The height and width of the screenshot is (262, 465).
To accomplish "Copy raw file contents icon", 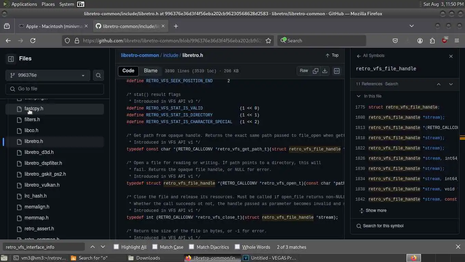I will (x=316, y=71).
